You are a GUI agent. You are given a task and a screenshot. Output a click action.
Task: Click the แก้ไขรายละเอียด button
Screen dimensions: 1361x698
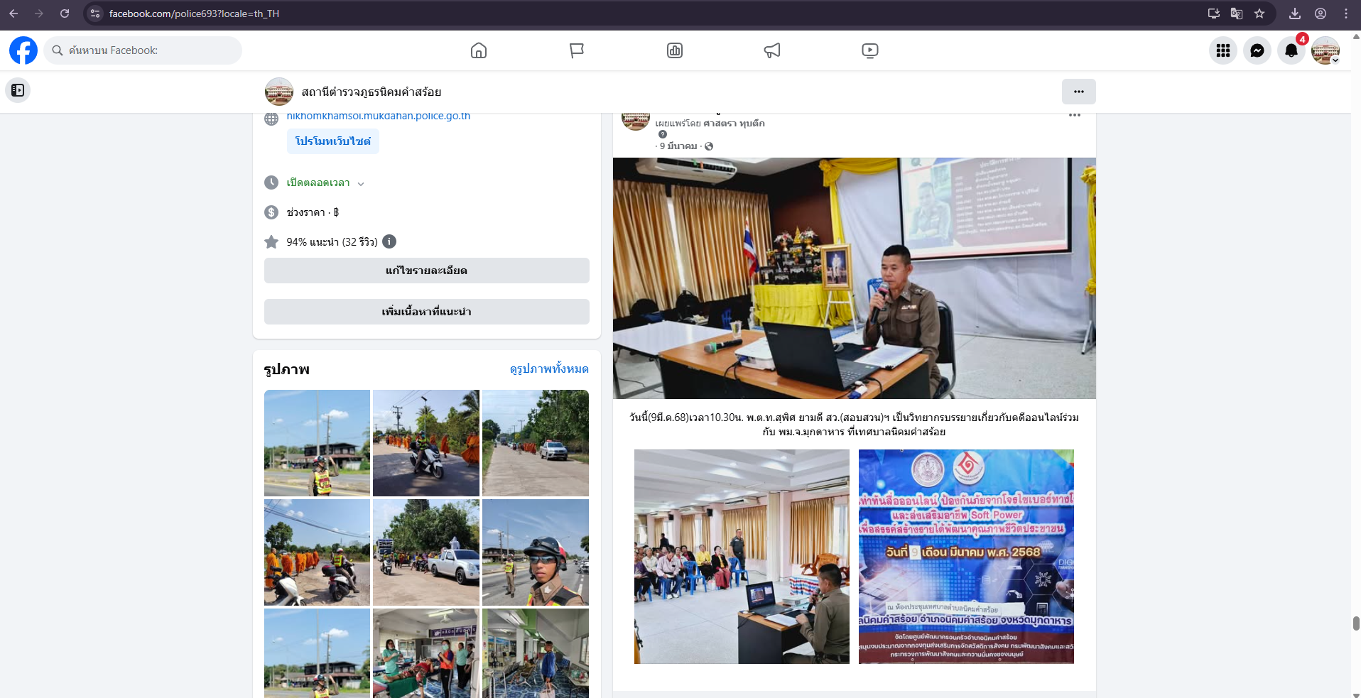[x=426, y=271]
